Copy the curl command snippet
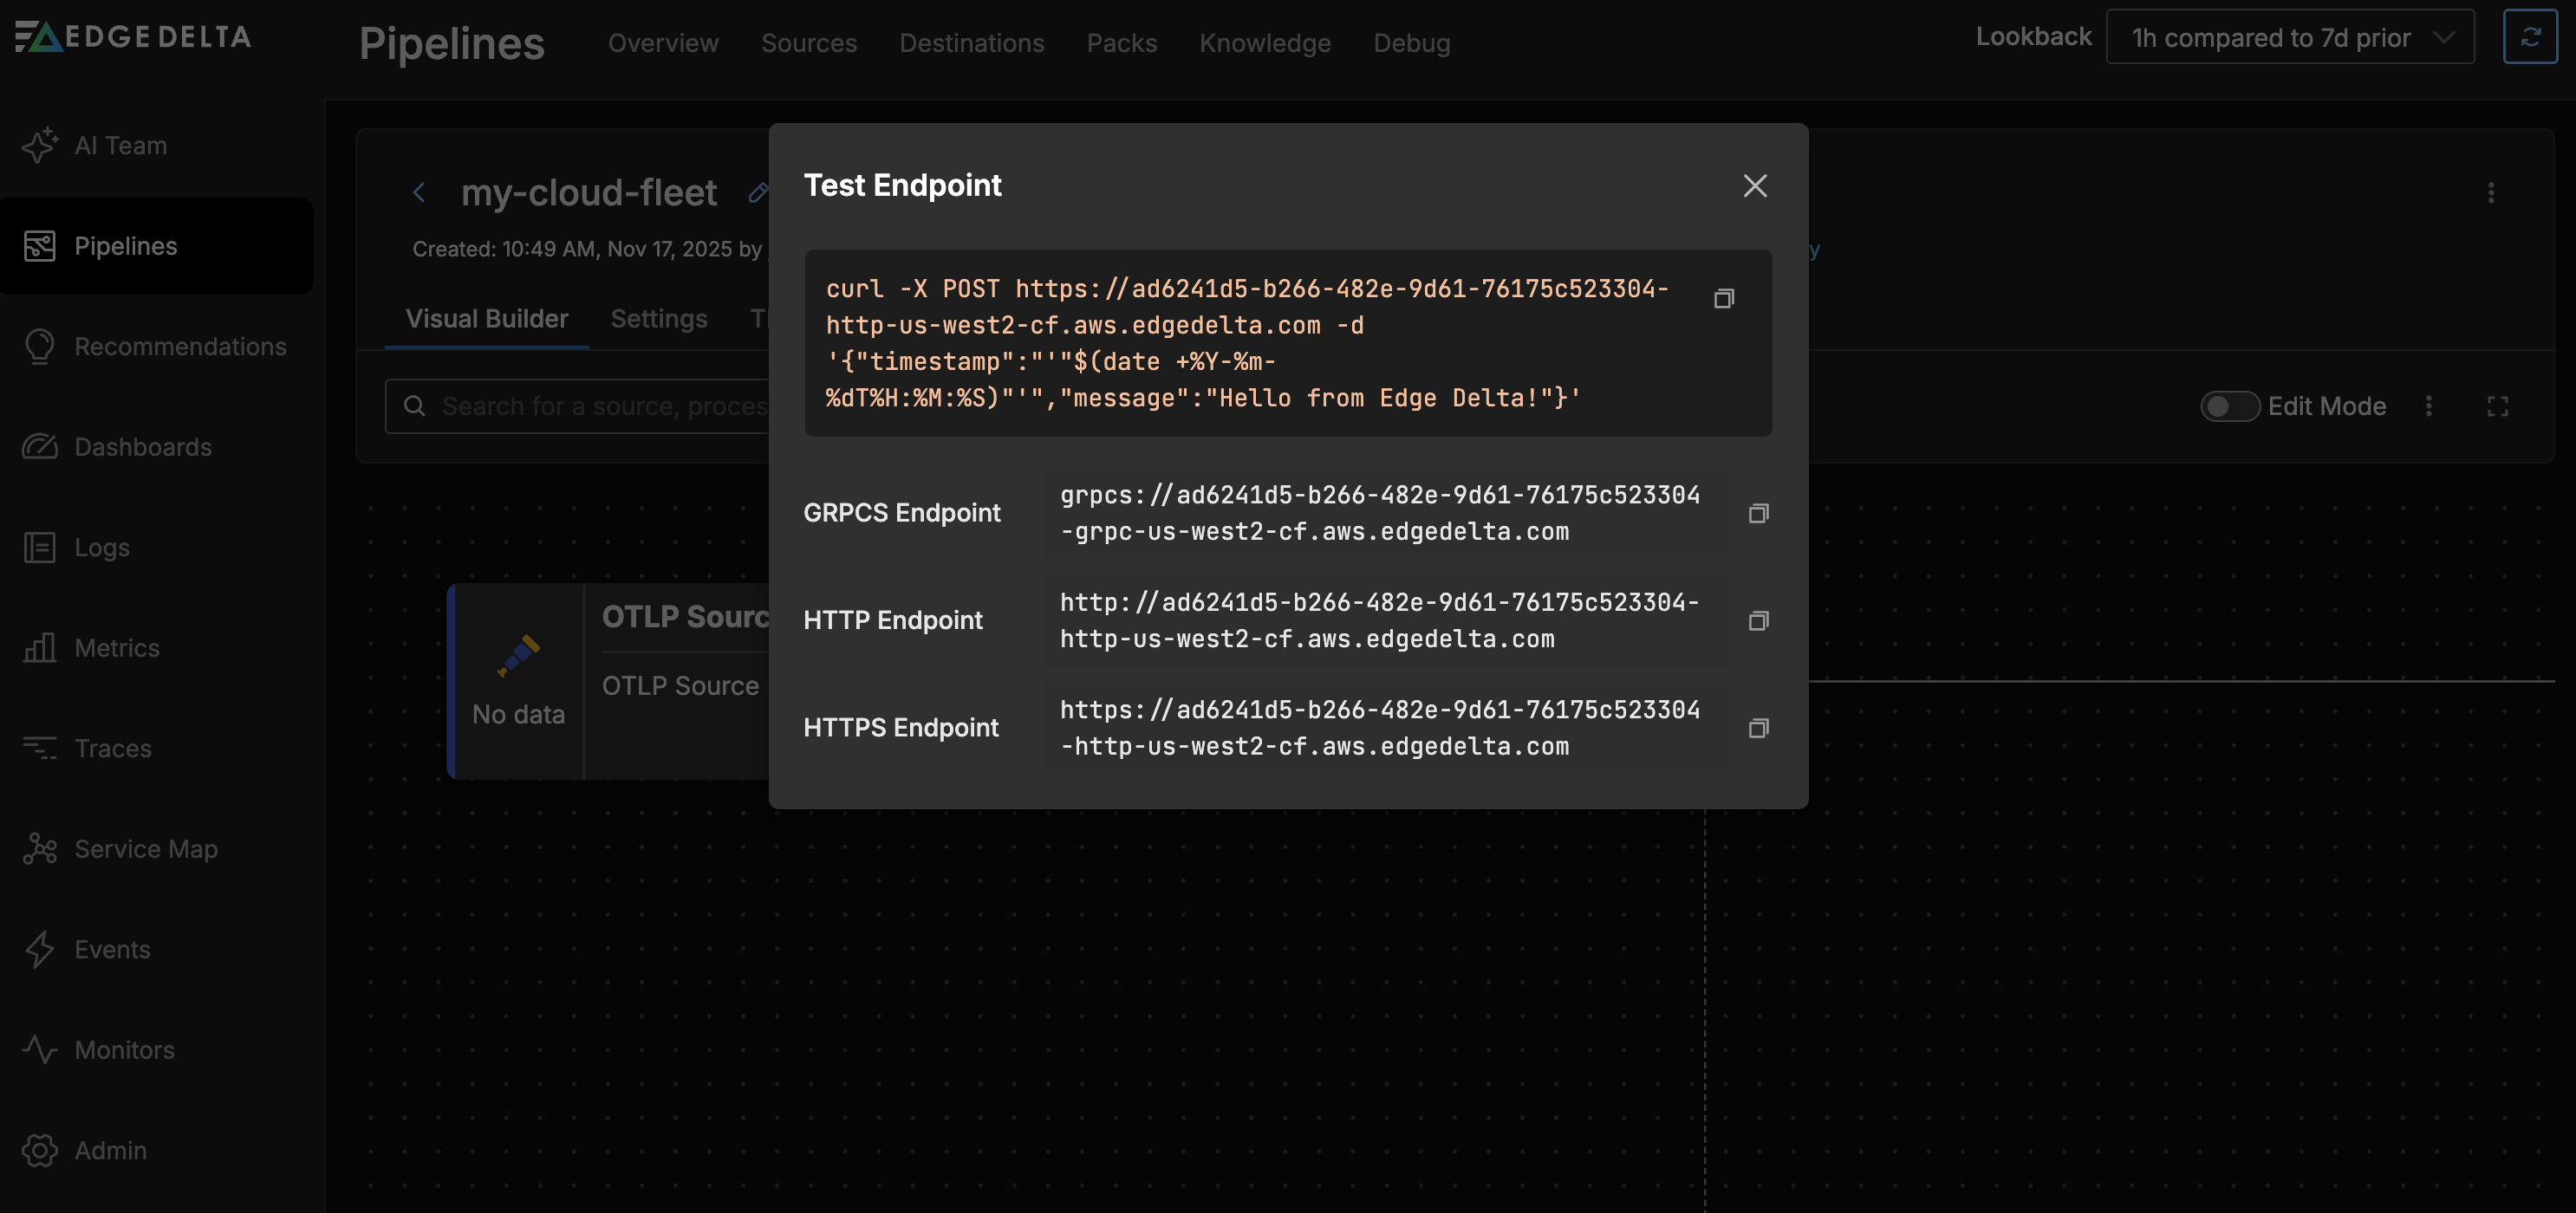Image resolution: width=2576 pixels, height=1213 pixels. pos(1723,299)
